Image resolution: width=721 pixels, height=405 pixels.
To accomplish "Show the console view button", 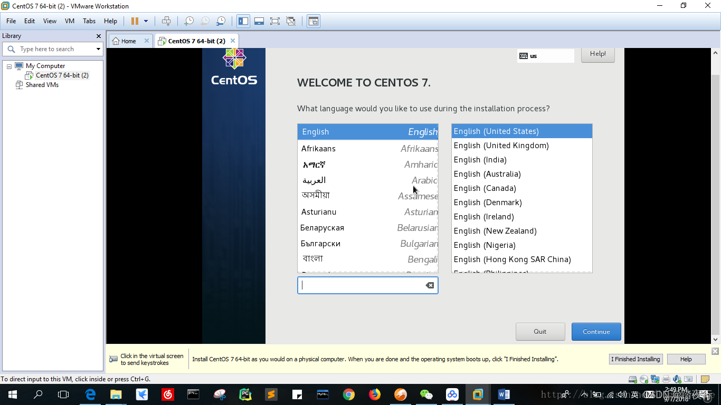I will click(x=314, y=21).
